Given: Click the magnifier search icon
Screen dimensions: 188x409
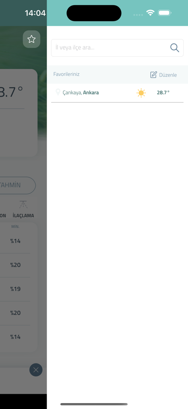Looking at the screenshot, I should click(174, 48).
